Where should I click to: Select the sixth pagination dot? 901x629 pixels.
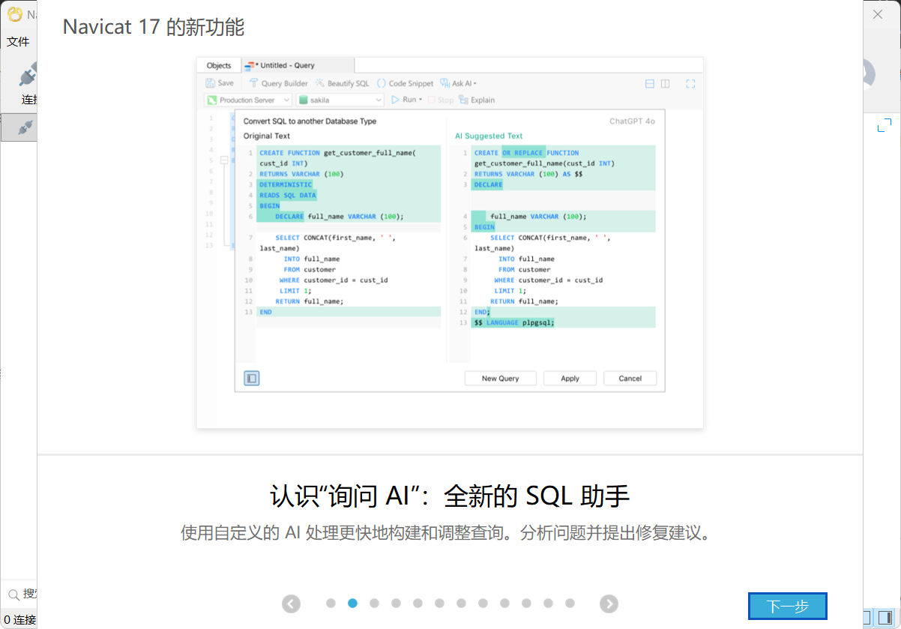pos(439,603)
